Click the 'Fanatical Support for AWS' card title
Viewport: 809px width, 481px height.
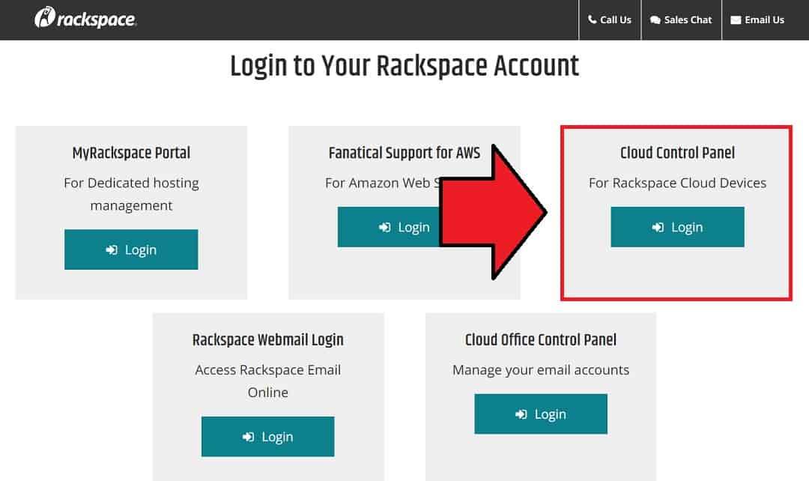[404, 153]
